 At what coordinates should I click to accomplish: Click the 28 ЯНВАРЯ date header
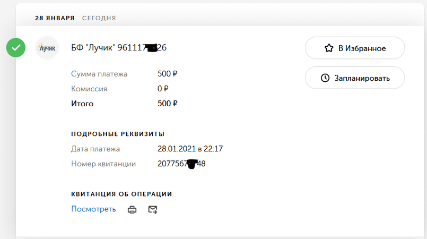55,18
